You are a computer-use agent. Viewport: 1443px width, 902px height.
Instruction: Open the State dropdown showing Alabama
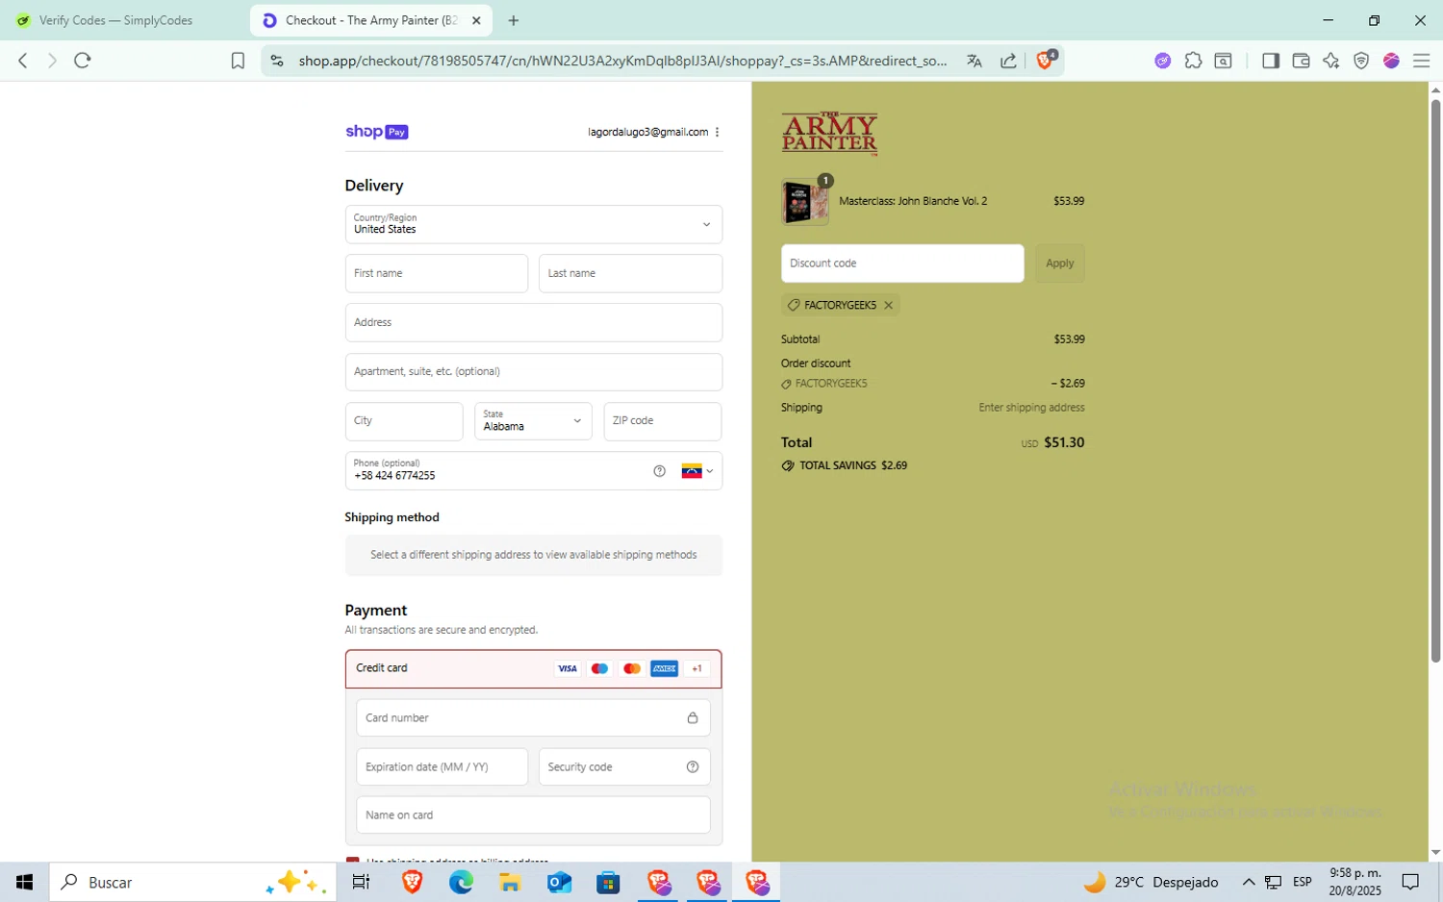pyautogui.click(x=533, y=421)
